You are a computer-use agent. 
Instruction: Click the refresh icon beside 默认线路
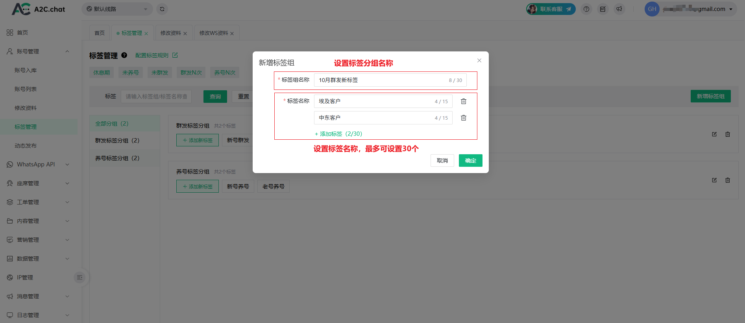[162, 9]
